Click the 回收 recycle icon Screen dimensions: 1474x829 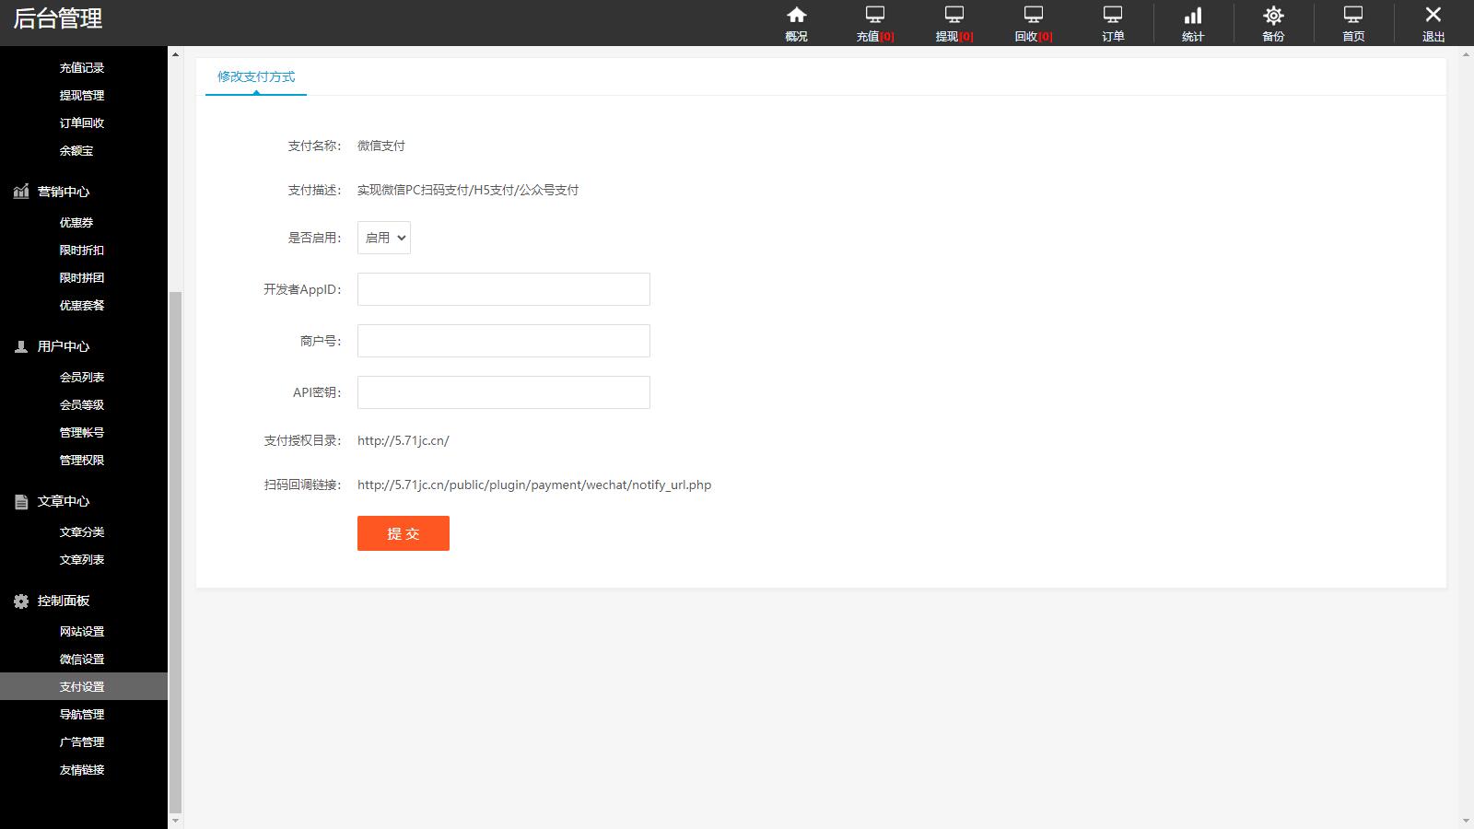(1033, 16)
